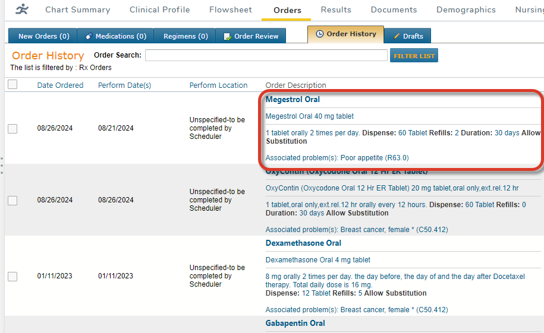Click the 'Rx Orders' filter text

[x=95, y=68]
